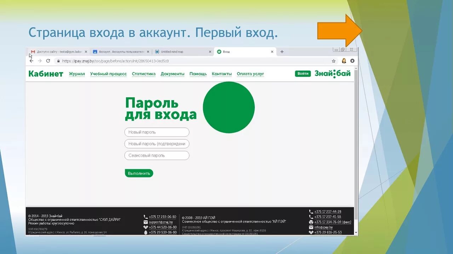The image size is (453, 254).
Task: Open the 'Контакты' menu item
Action: (x=222, y=74)
